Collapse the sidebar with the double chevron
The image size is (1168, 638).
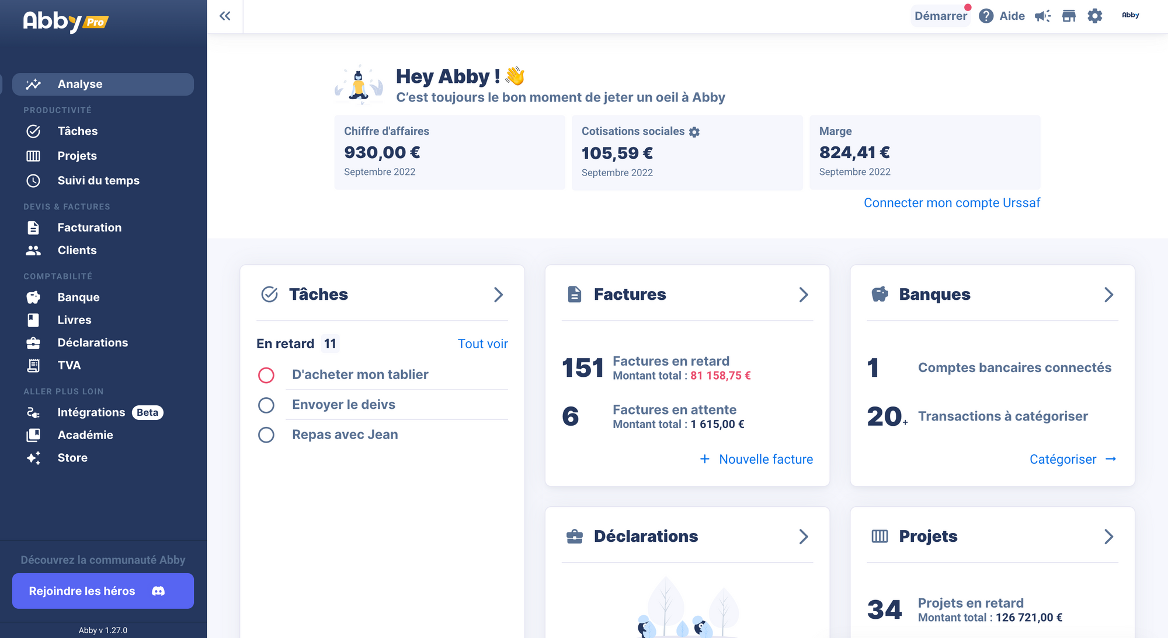click(x=225, y=16)
